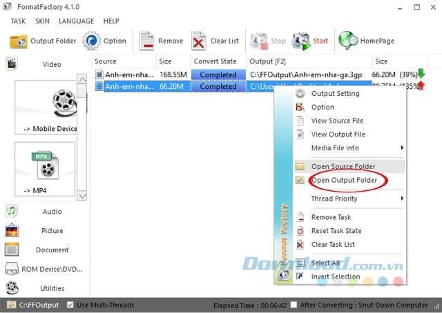Click the Output Setting gear icon in context menu
Screen dimensions: 442x313
(x=300, y=94)
